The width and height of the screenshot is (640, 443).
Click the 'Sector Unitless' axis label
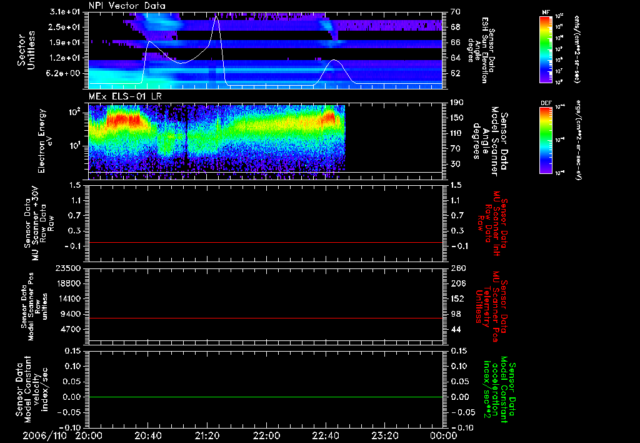click(x=26, y=50)
